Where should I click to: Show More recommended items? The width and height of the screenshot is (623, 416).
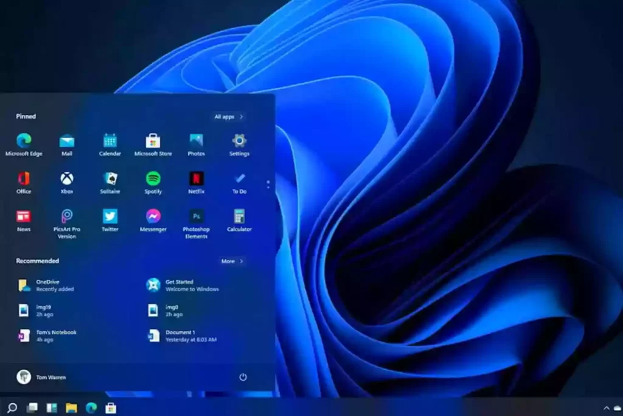232,261
